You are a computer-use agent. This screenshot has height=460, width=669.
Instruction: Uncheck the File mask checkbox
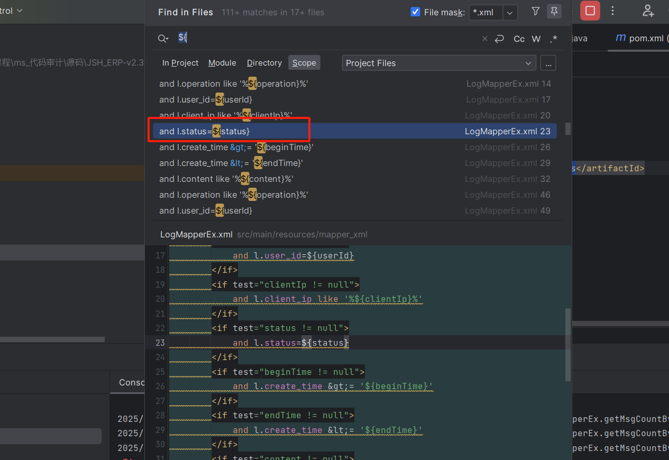[x=415, y=12]
